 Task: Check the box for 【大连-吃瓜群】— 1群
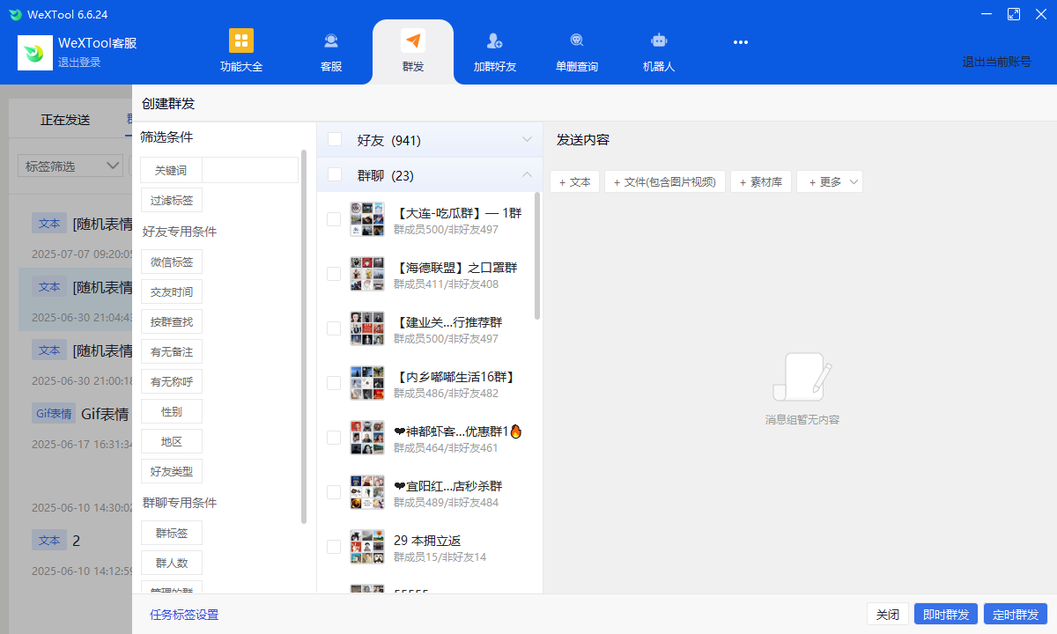[334, 219]
